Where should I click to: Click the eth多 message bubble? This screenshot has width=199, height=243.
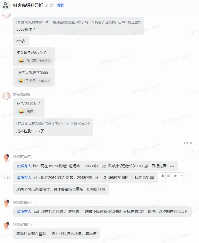21,41
